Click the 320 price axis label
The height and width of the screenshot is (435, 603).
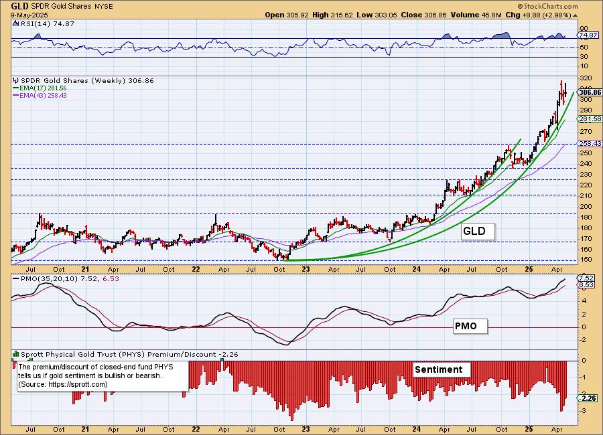pyautogui.click(x=586, y=78)
